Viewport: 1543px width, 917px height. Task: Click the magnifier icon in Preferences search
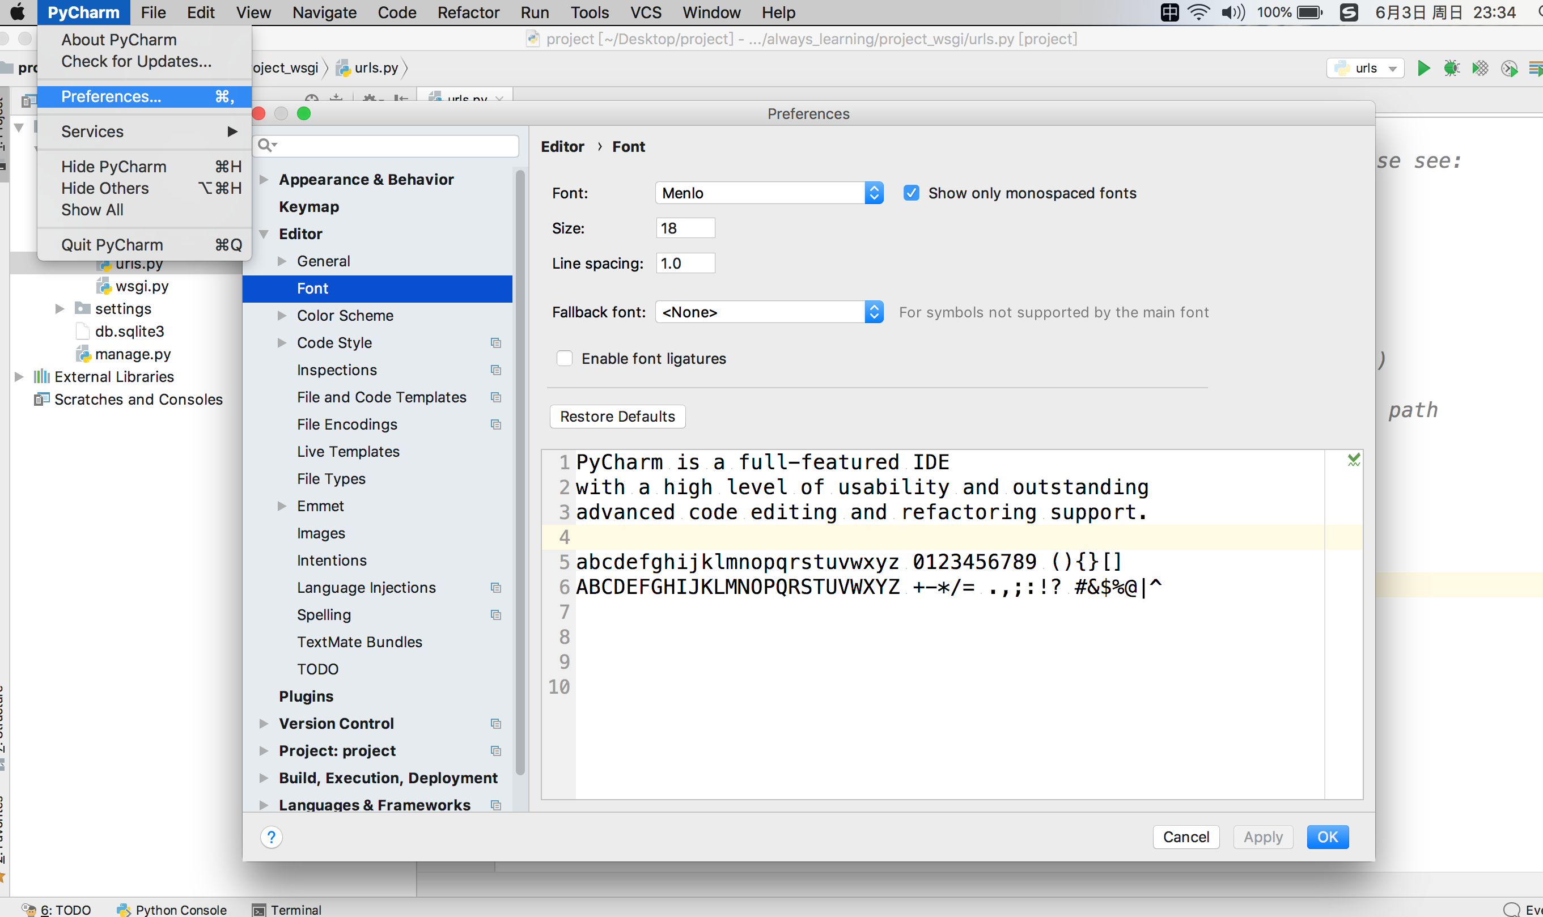(x=266, y=145)
